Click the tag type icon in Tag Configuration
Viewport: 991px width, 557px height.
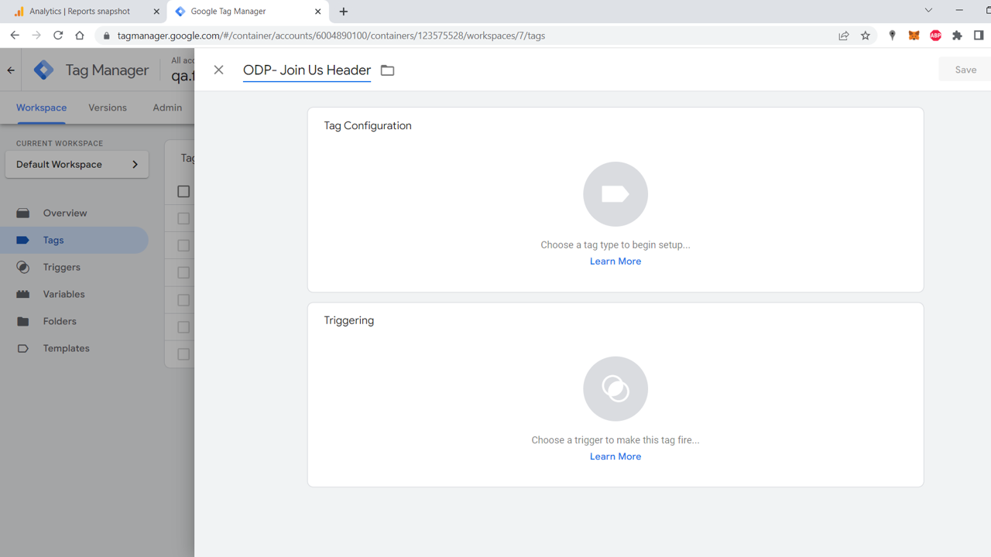615,194
